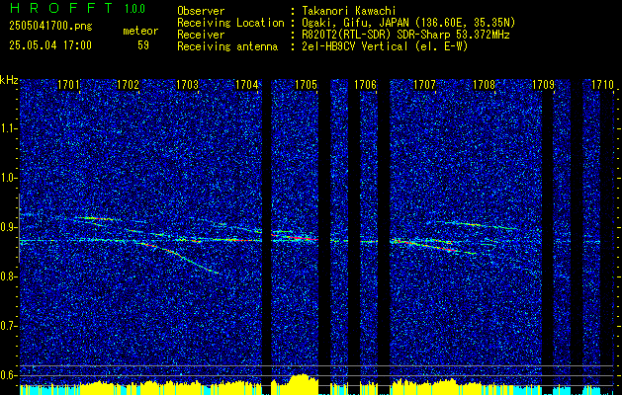Click the 1706 time marker
Image resolution: width=622 pixels, height=395 pixels.
[365, 84]
